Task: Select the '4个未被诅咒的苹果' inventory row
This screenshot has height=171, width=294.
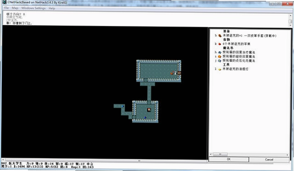Action: click(x=236, y=44)
